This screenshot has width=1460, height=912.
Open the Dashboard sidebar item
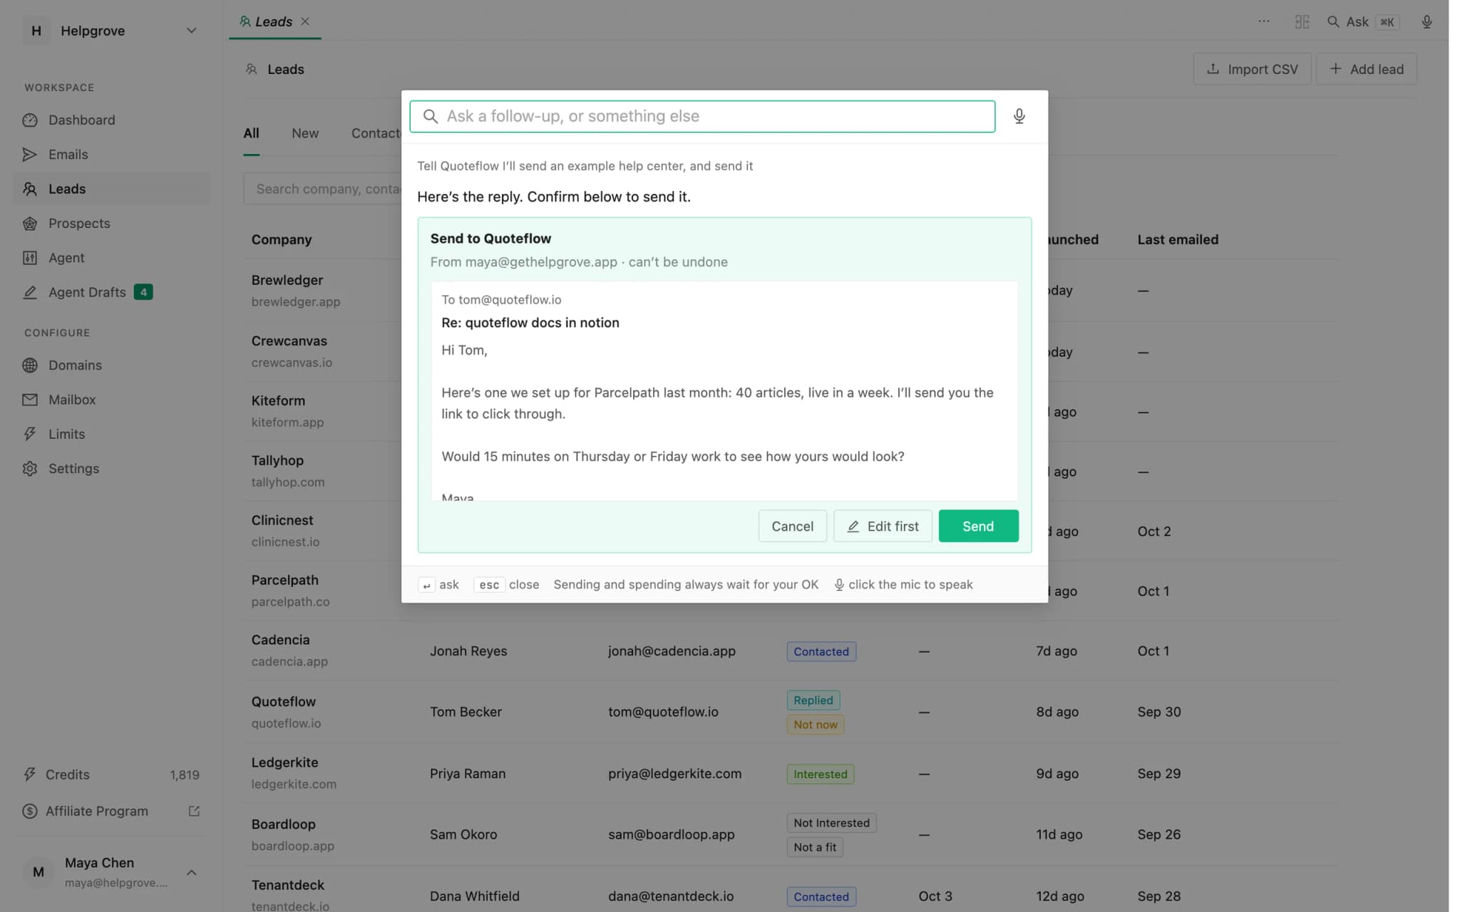pyautogui.click(x=112, y=120)
